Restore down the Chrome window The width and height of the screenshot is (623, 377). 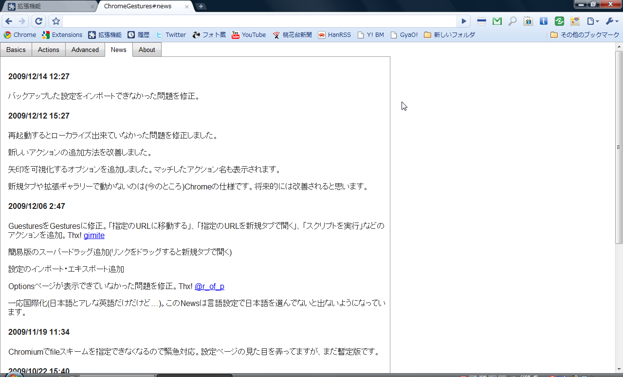(x=593, y=4)
